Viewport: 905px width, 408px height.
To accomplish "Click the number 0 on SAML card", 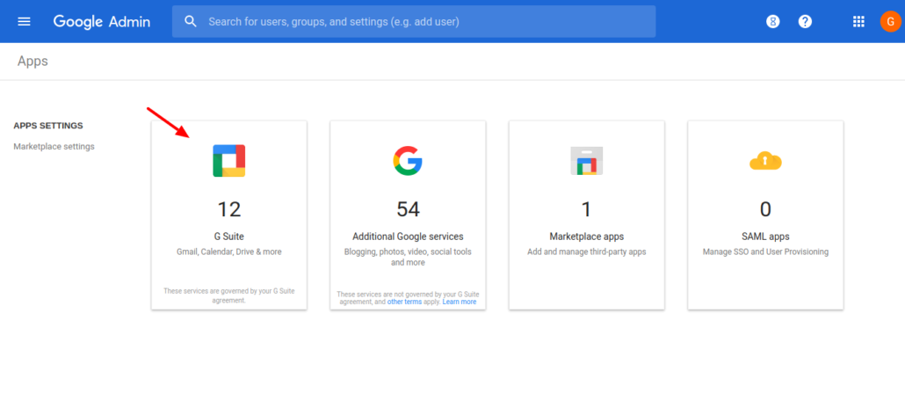I will click(765, 208).
